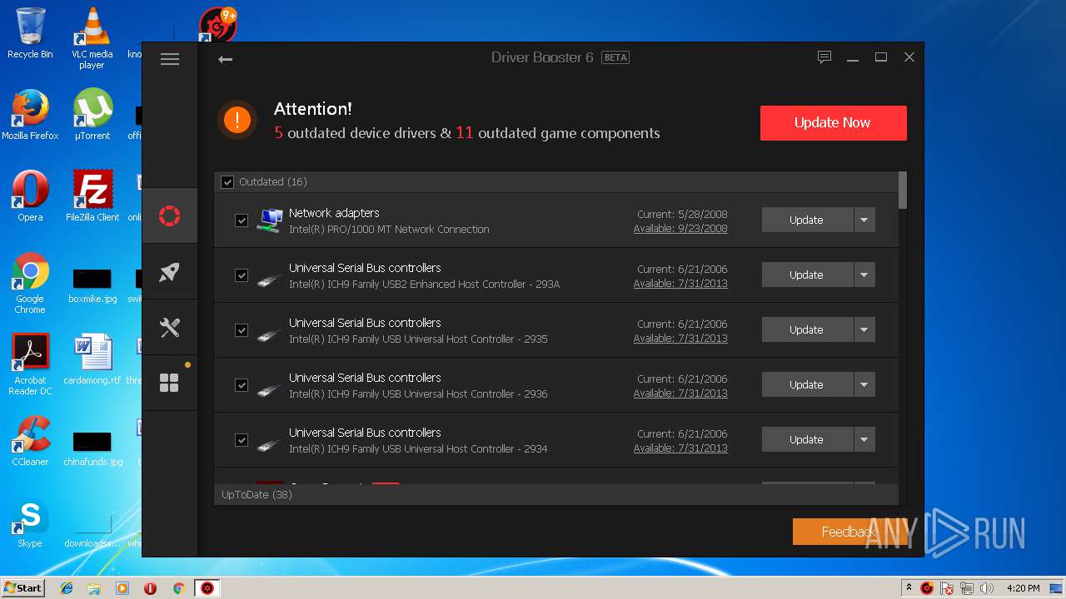Uncheck checkbox for USB Host Controller 2936
Viewport: 1066px width, 599px height.
pos(242,385)
